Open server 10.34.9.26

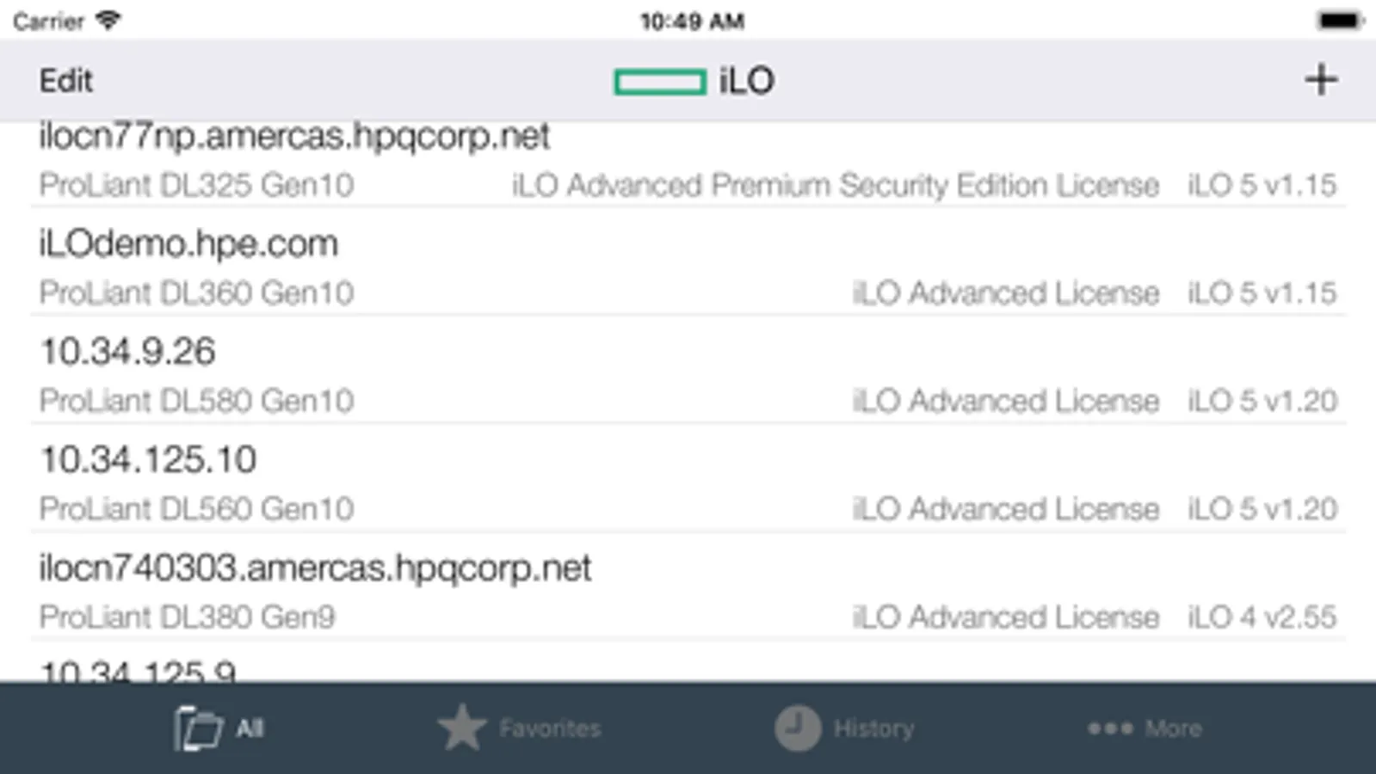(127, 352)
